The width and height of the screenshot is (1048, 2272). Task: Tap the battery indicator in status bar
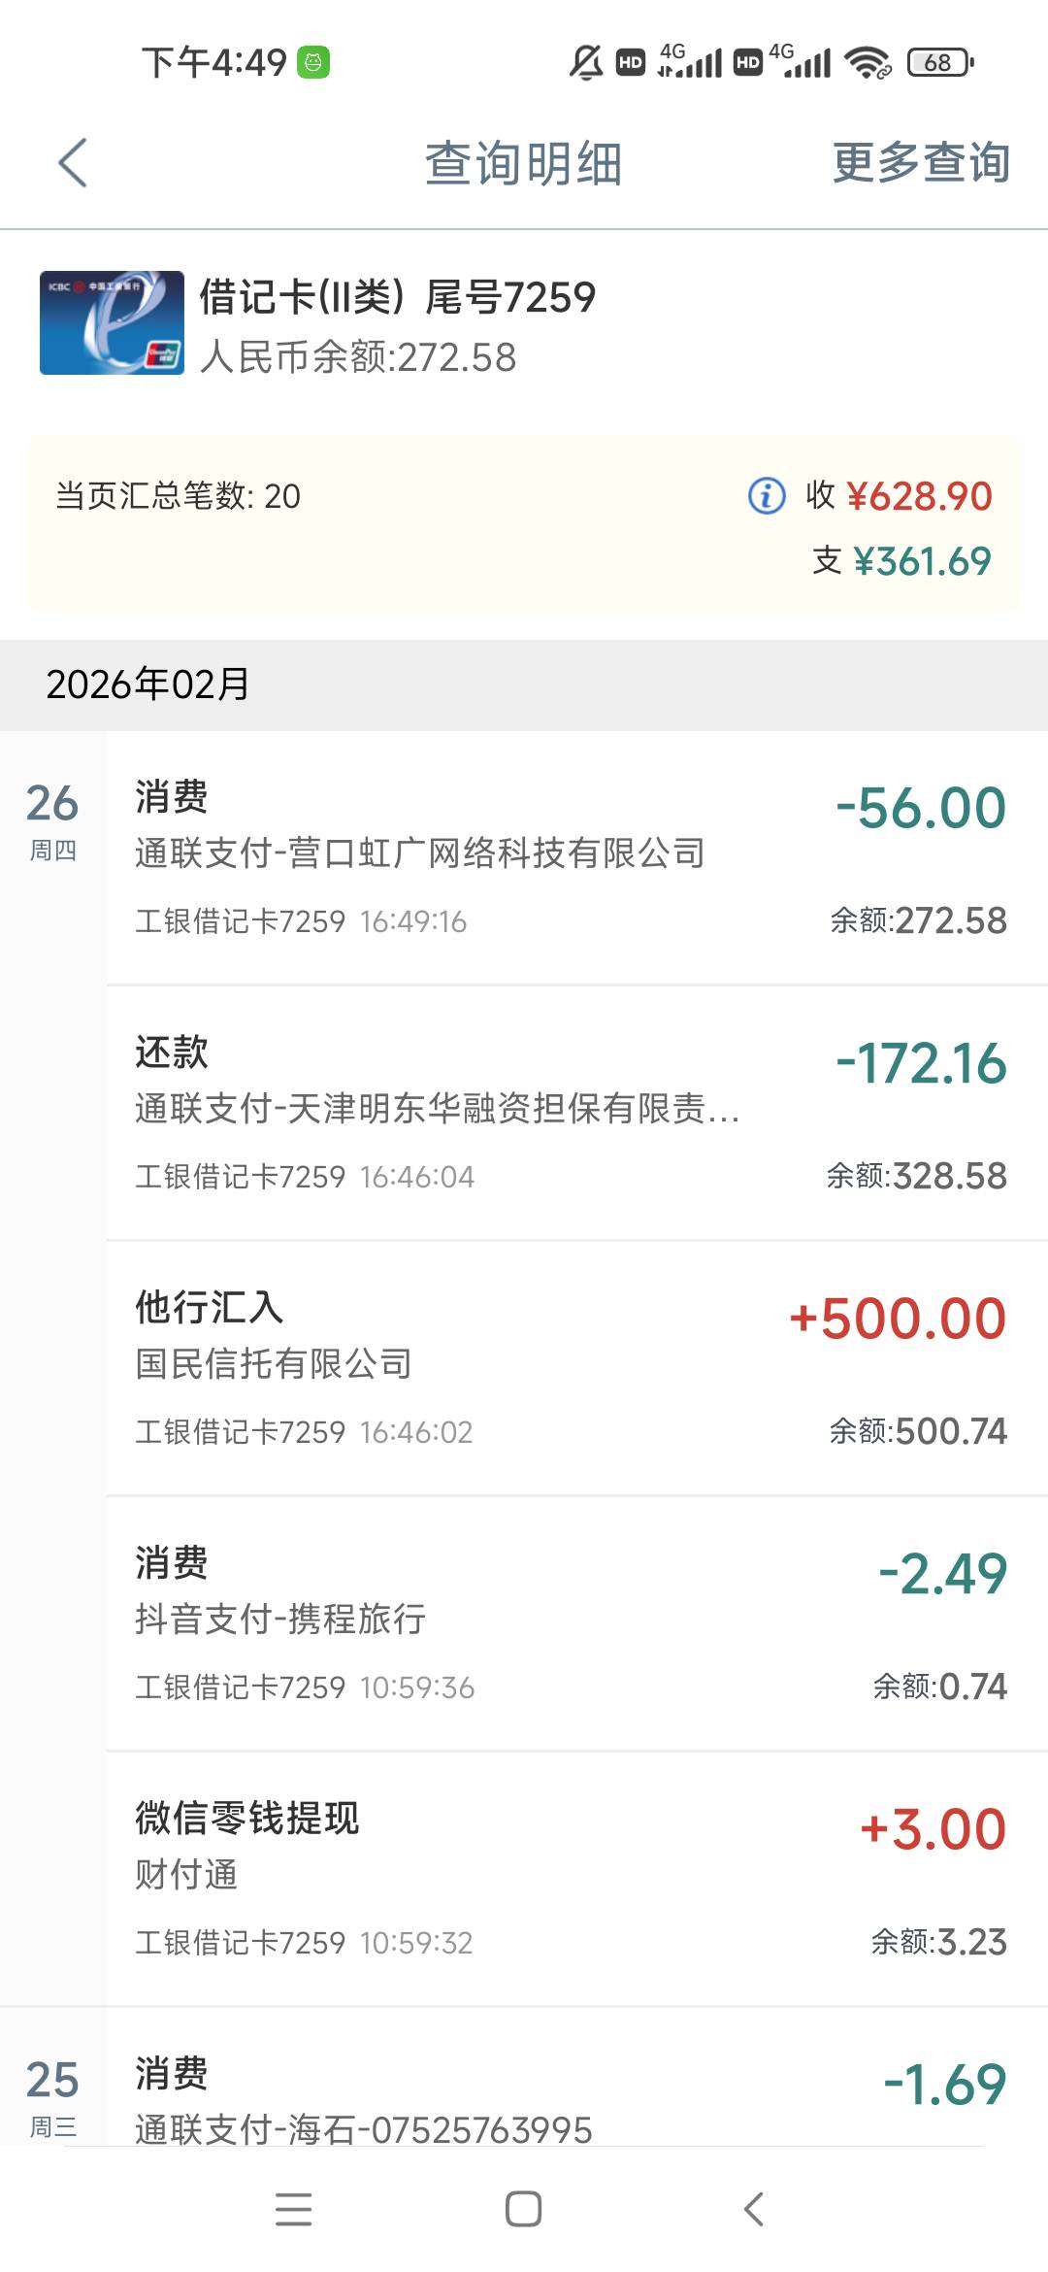[939, 63]
